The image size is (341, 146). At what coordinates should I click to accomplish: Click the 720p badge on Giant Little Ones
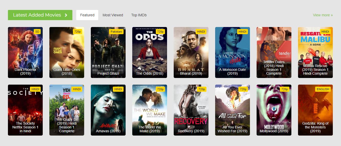[x=78, y=32]
